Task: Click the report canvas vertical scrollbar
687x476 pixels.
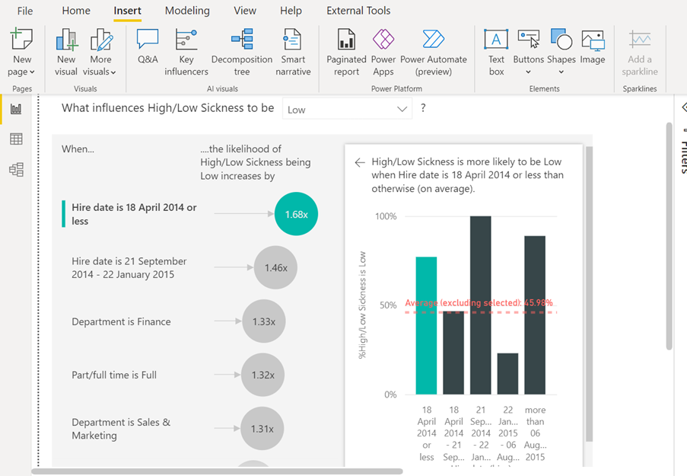Action: pos(669,236)
